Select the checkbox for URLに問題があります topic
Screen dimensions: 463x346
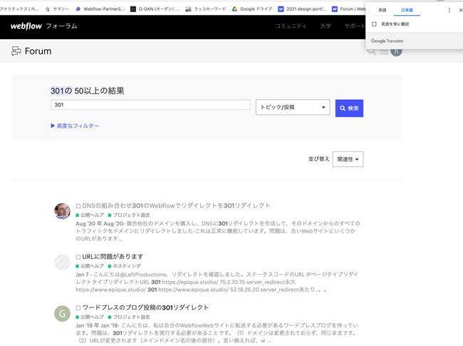point(78,257)
